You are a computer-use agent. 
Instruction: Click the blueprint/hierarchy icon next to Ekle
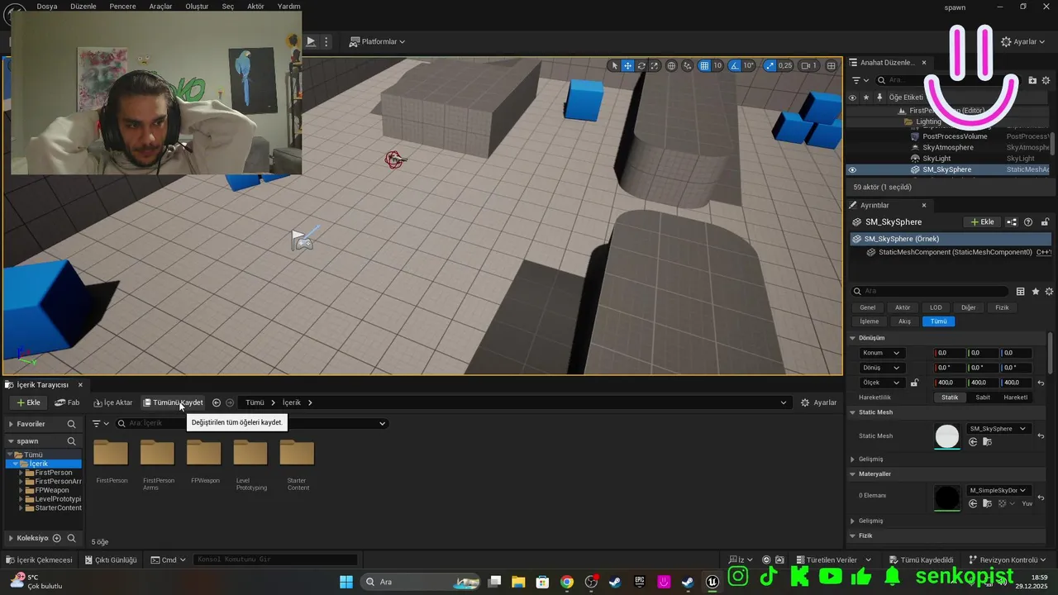pos(1013,221)
